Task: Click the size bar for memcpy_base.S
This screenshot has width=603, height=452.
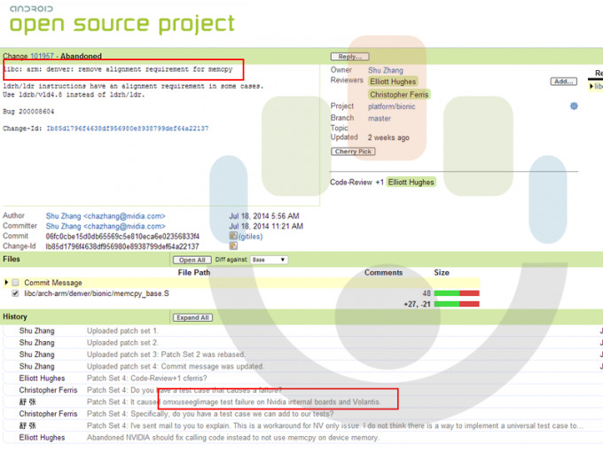Action: (456, 293)
